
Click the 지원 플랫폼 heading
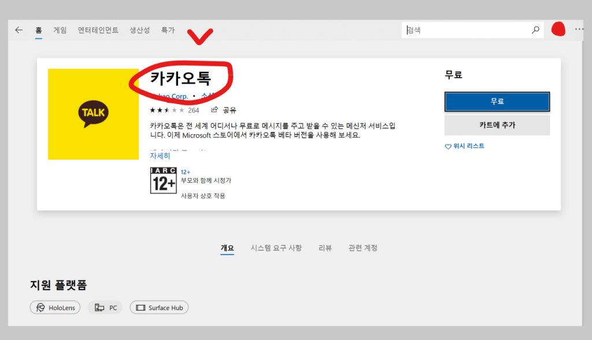tap(58, 284)
